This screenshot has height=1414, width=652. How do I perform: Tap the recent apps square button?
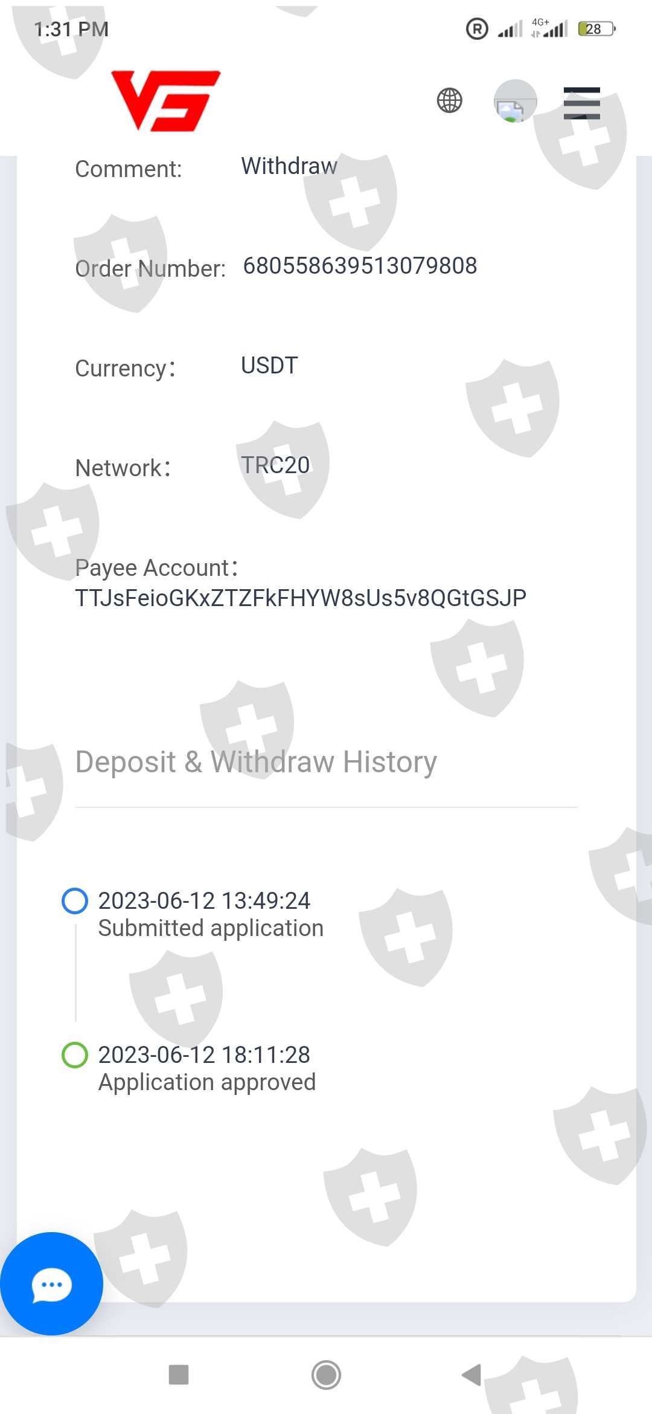[179, 1375]
